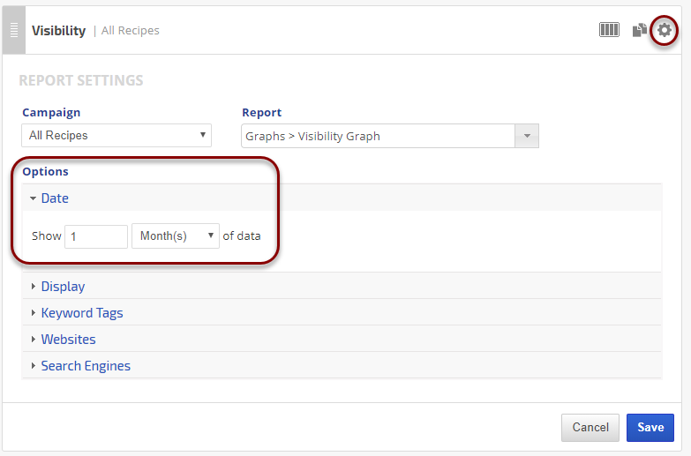The height and width of the screenshot is (456, 691).
Task: Click the All Recipes header subtitle
Action: point(131,31)
